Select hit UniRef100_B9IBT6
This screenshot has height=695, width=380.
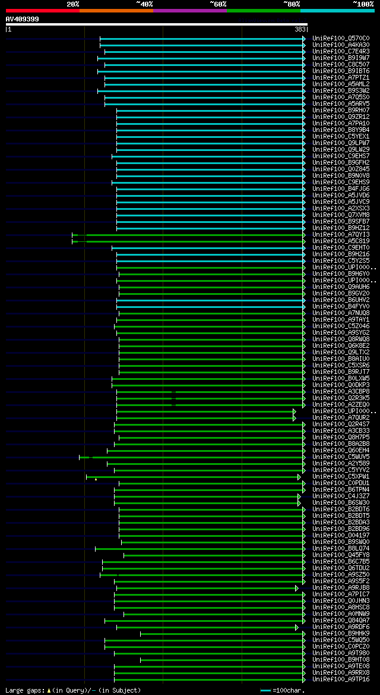pyautogui.click(x=341, y=71)
